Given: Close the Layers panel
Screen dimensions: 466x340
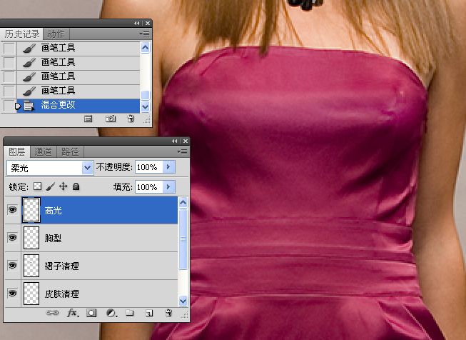Looking at the screenshot, I should 186,141.
